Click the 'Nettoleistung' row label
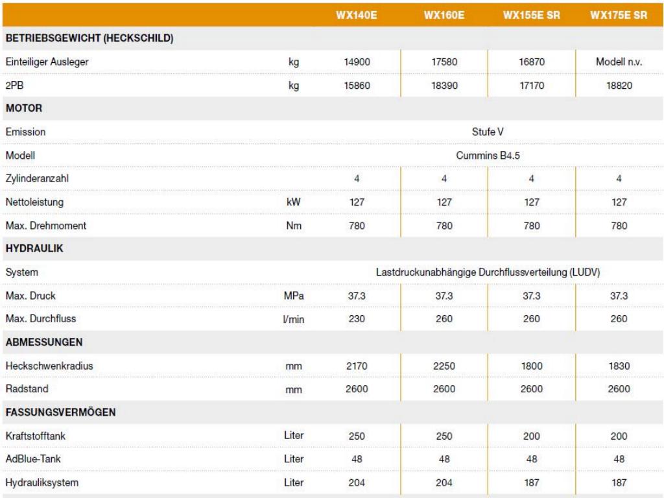 pos(30,202)
